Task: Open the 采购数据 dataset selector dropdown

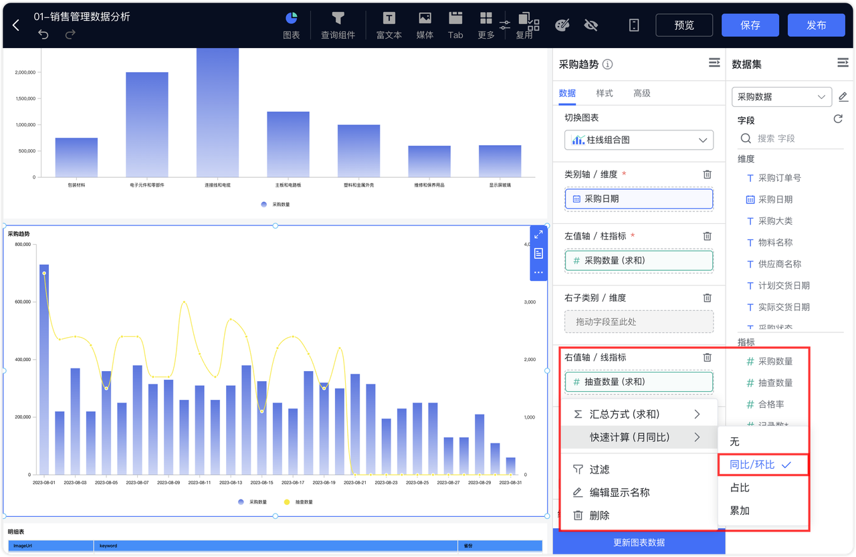Action: [x=781, y=96]
